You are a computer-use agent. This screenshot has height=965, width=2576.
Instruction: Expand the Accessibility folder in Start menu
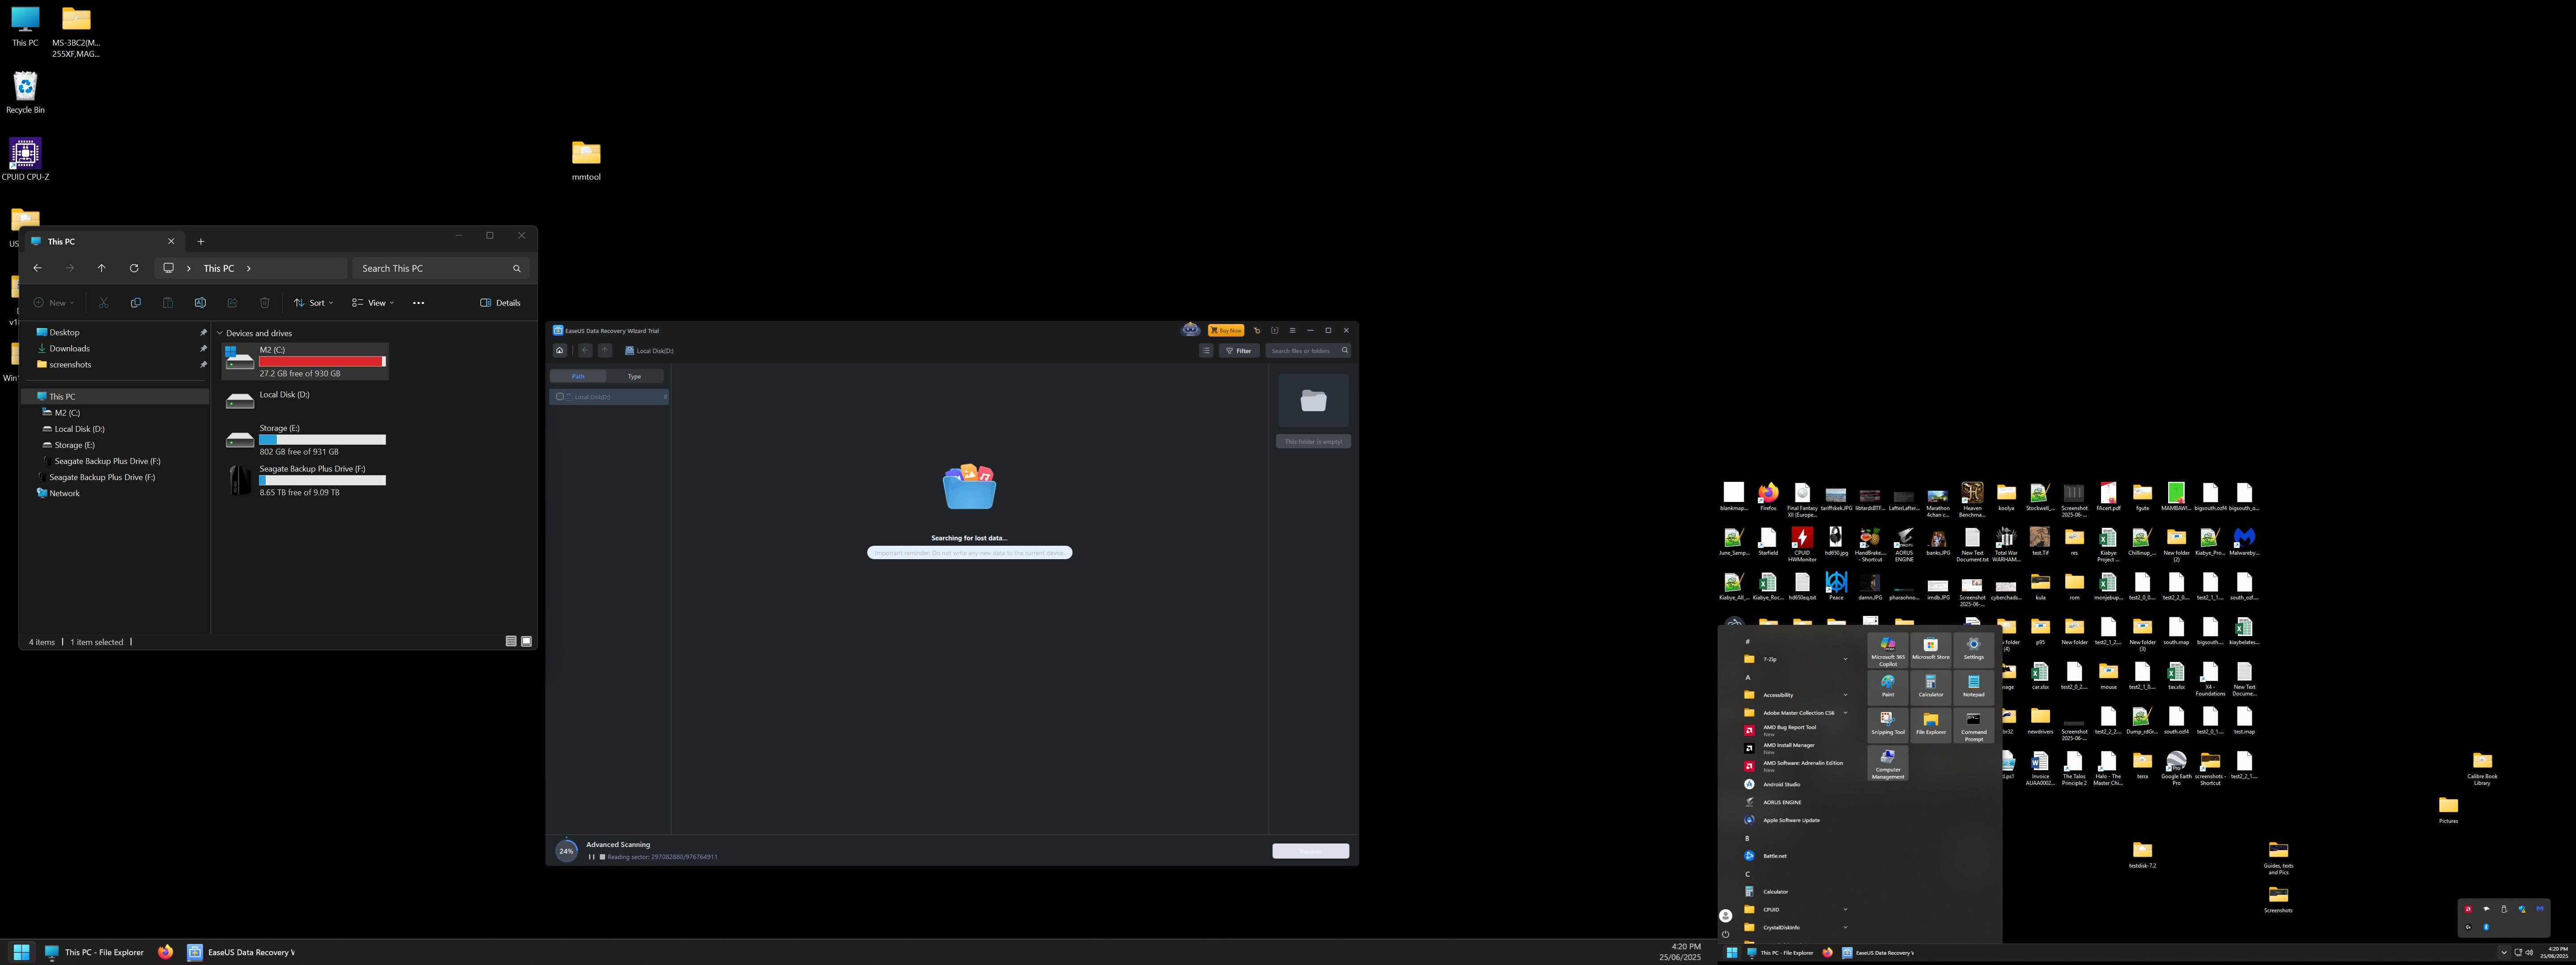1796,695
